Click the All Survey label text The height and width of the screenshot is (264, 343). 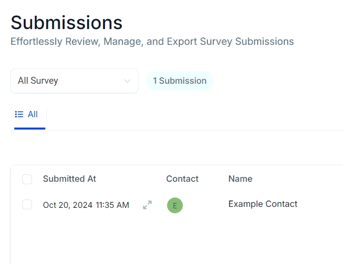[38, 81]
